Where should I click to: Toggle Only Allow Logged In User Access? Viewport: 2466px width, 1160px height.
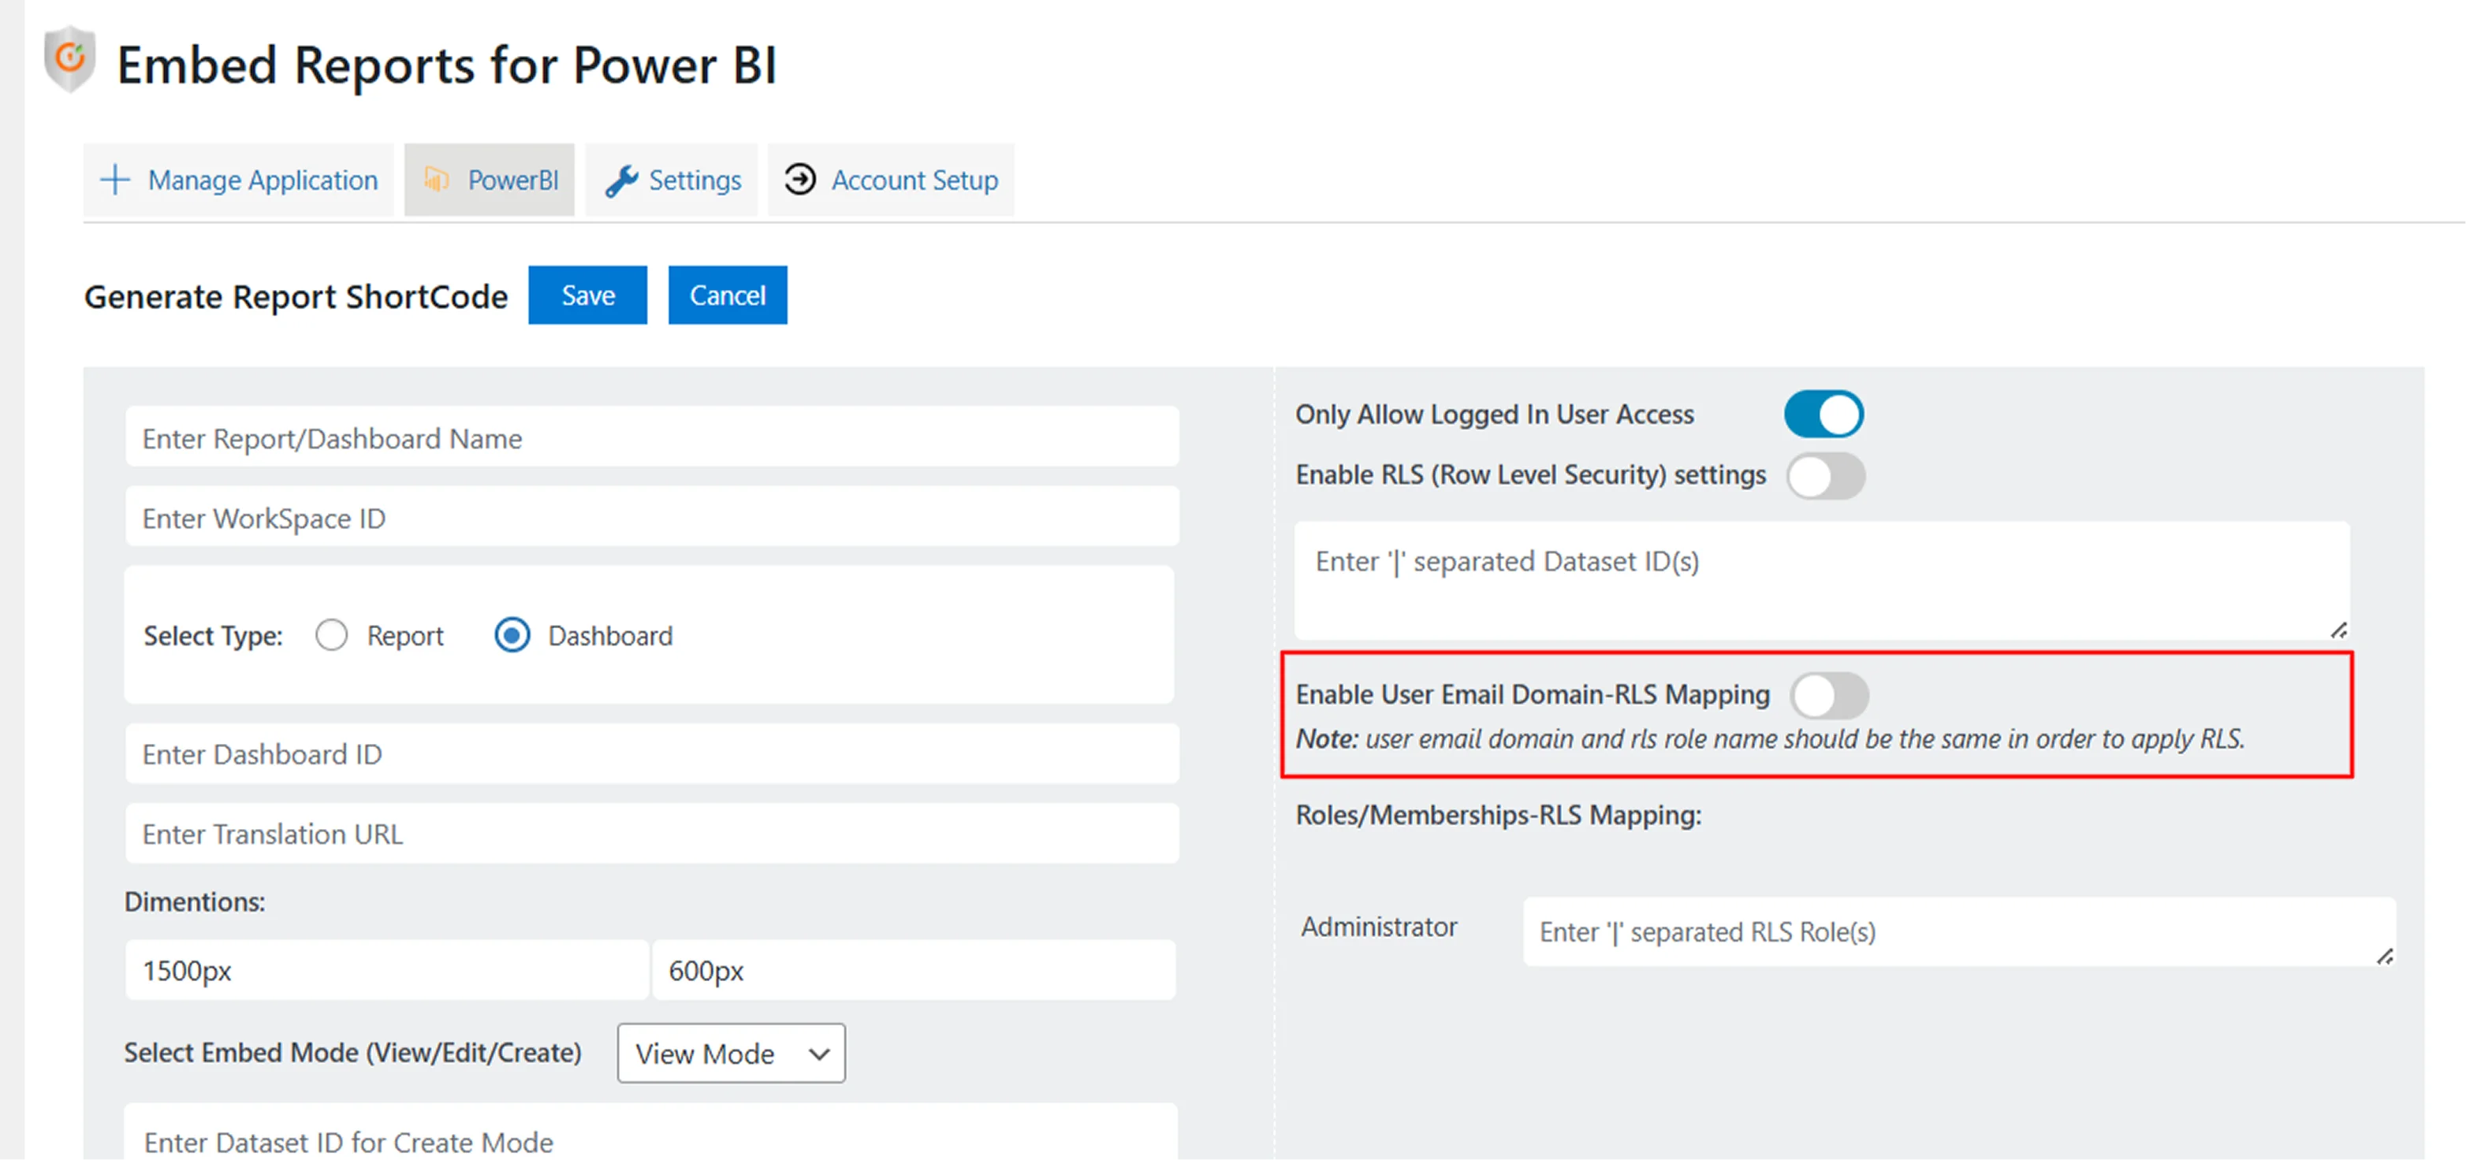point(1823,415)
